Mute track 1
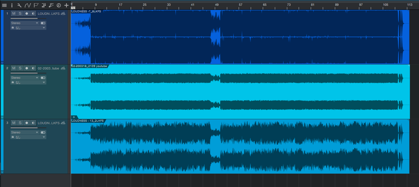The image size is (419, 187). tap(14, 14)
